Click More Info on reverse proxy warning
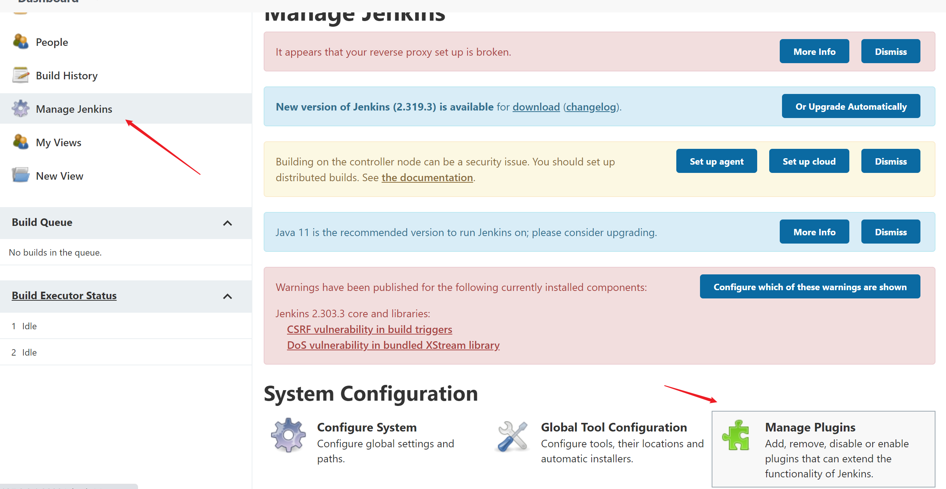The height and width of the screenshot is (489, 946). [814, 51]
